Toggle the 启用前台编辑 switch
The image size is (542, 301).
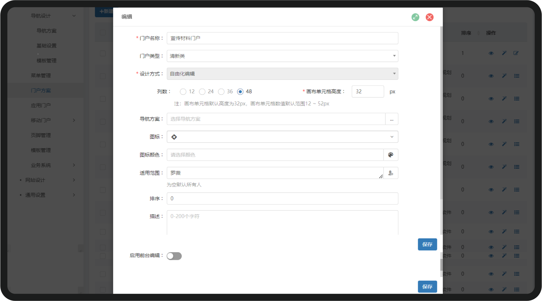coord(174,256)
